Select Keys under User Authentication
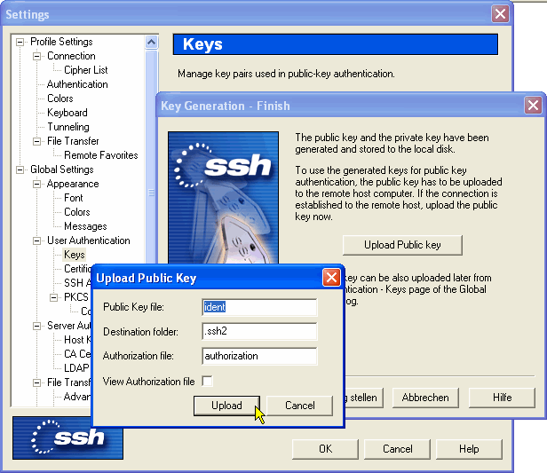 pyautogui.click(x=75, y=255)
